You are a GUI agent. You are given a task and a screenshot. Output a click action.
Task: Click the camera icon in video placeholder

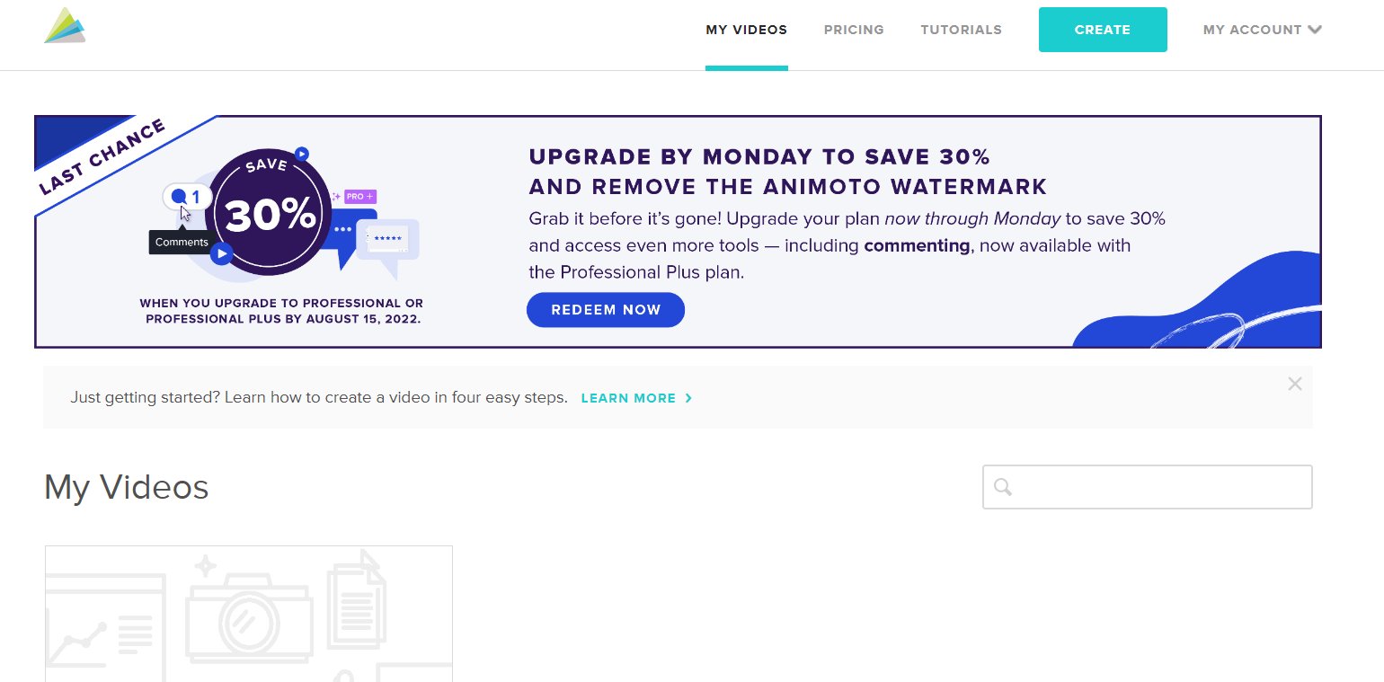(x=249, y=616)
